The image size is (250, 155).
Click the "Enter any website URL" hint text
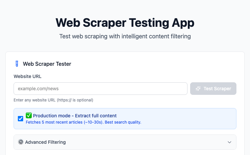coord(53,100)
